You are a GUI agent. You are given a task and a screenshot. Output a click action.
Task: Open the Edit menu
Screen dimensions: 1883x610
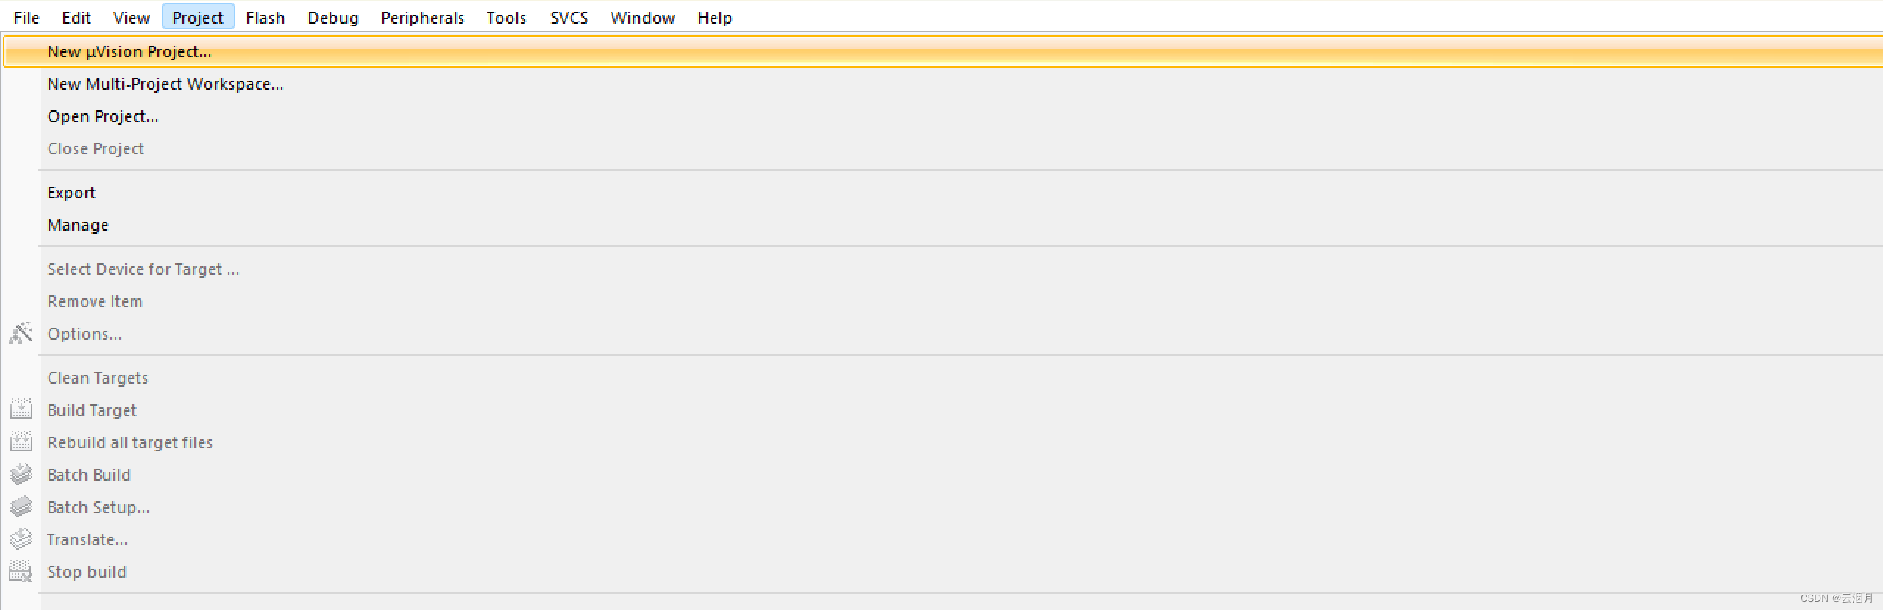[x=76, y=18]
